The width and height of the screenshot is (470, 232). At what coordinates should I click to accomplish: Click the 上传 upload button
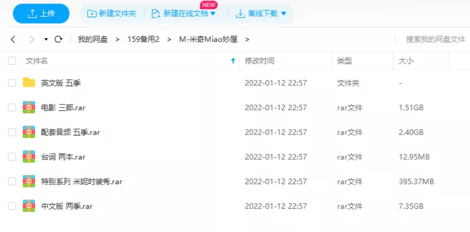(x=41, y=14)
